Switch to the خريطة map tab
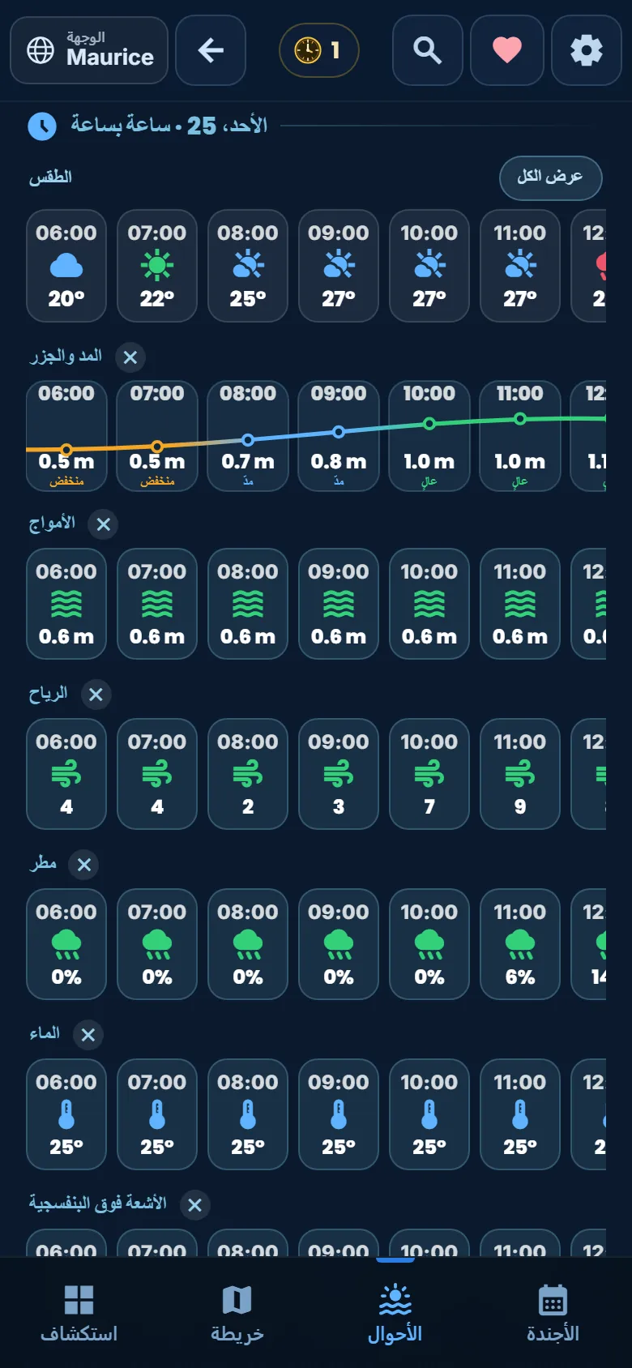 (x=237, y=1313)
